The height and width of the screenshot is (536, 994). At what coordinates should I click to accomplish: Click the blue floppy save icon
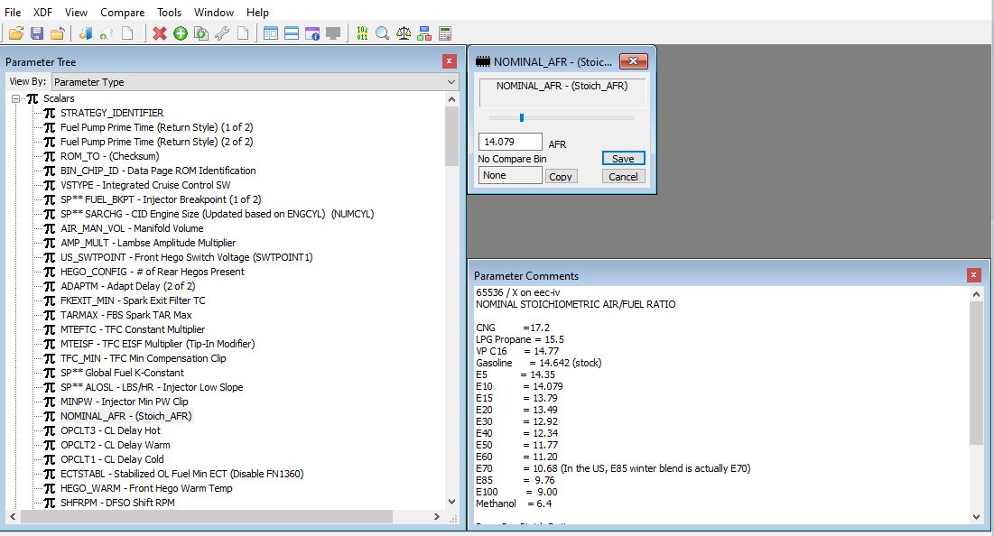point(37,33)
